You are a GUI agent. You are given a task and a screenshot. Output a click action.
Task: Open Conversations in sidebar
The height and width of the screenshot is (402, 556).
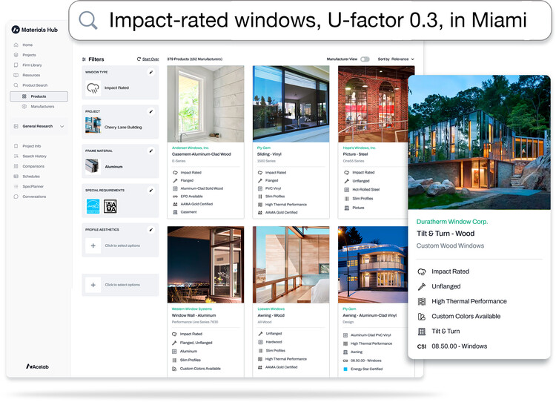coord(34,197)
